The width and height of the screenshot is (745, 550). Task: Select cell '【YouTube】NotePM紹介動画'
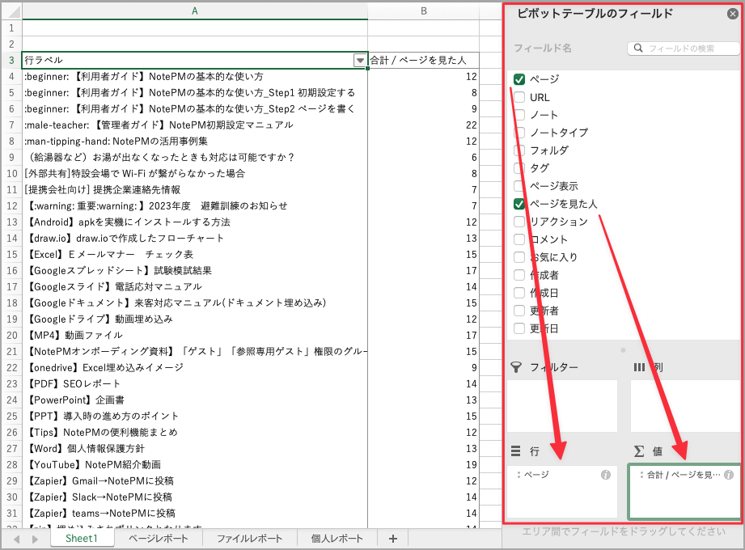coord(195,465)
